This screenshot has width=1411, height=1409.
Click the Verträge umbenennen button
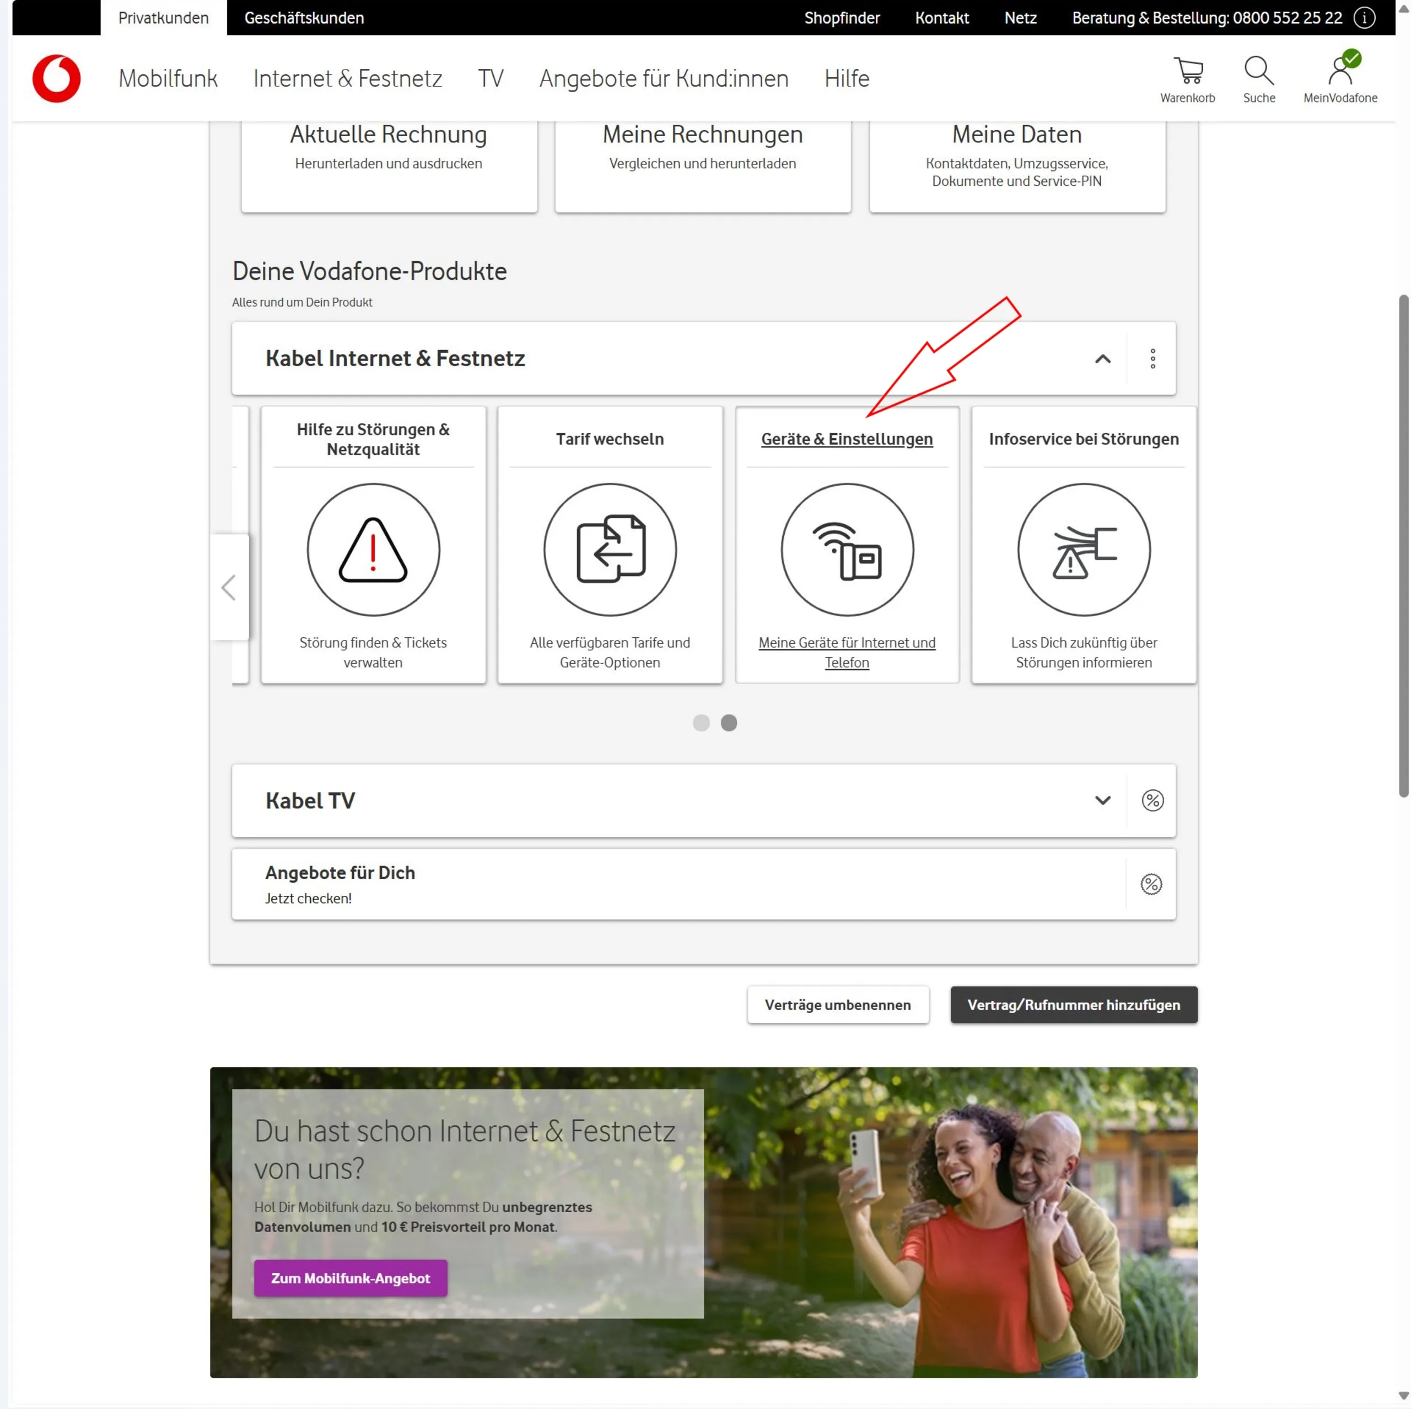point(838,1005)
